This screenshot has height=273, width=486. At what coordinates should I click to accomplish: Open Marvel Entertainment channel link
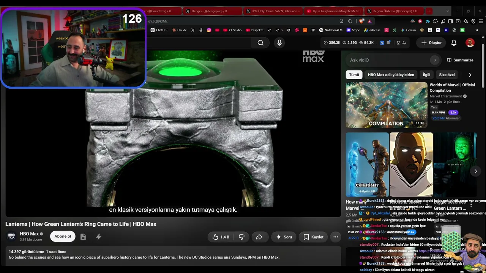click(446, 96)
